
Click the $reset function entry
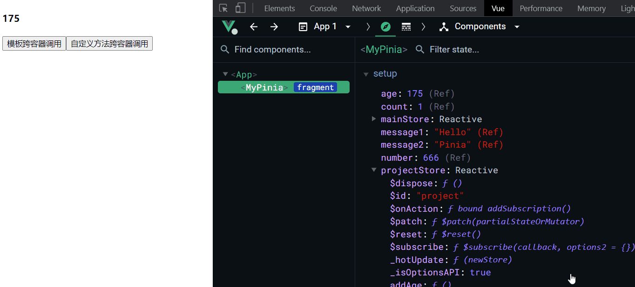(435, 234)
